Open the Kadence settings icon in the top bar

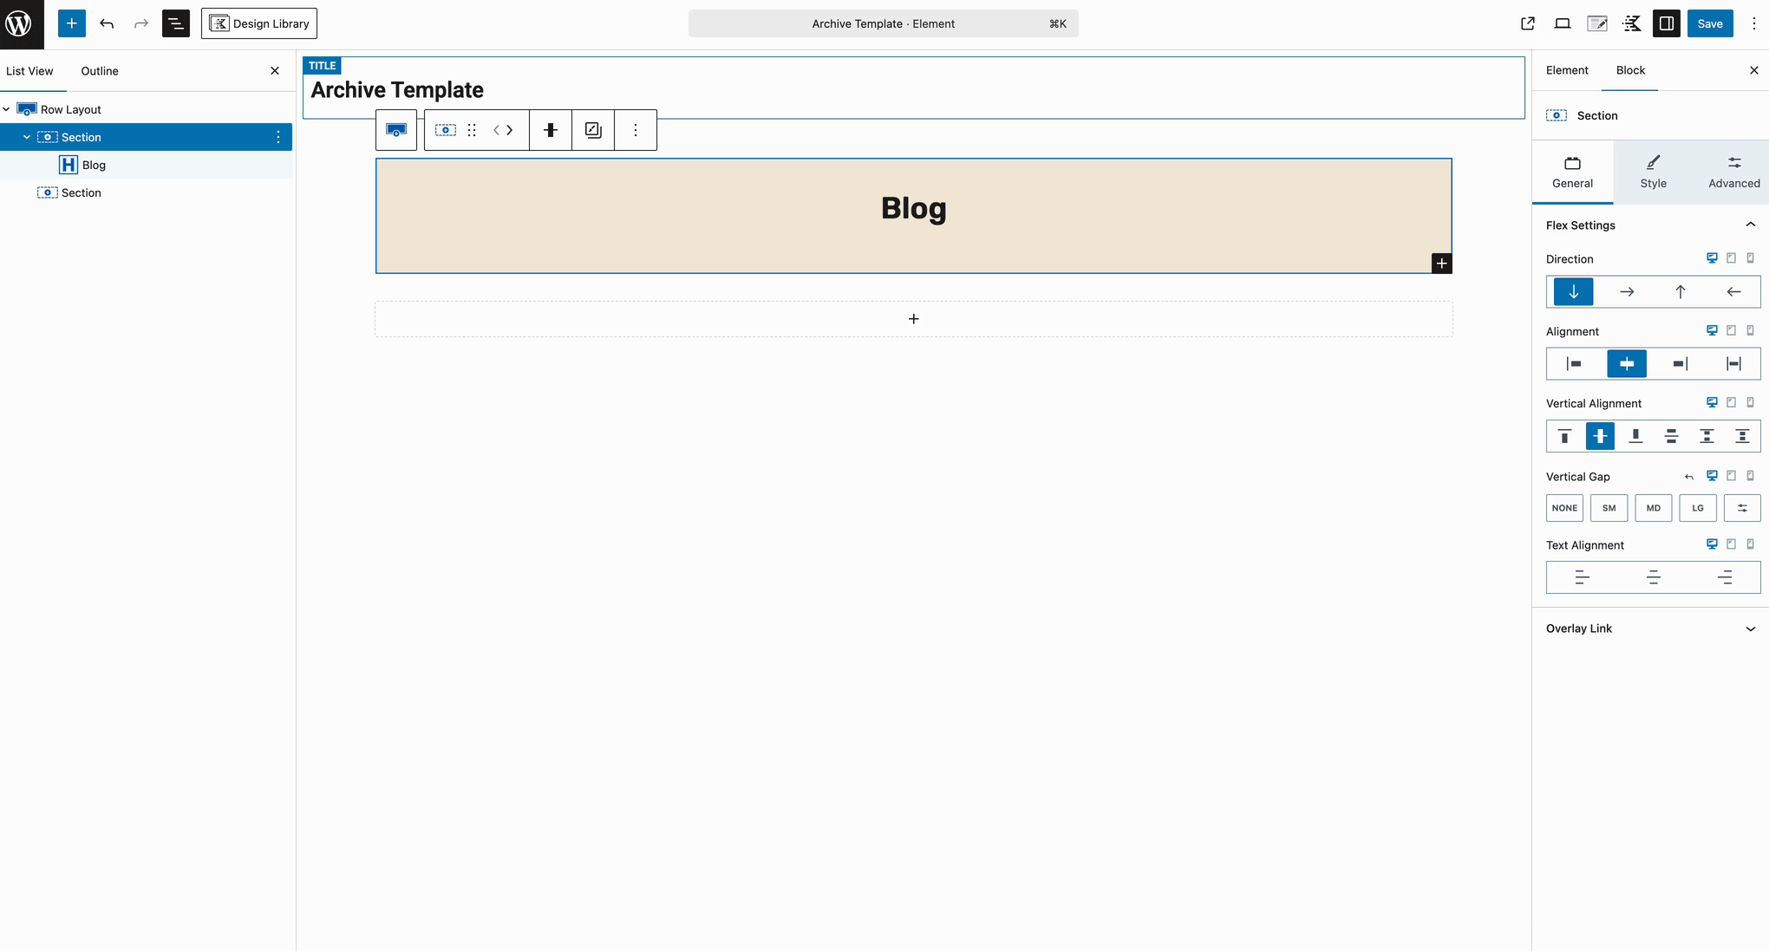tap(1632, 23)
